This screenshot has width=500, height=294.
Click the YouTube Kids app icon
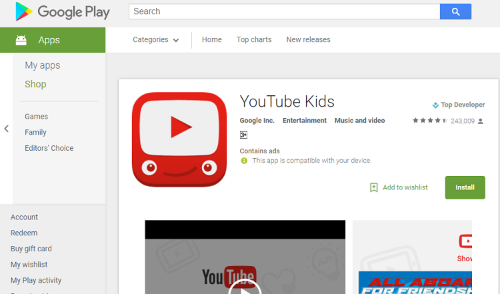(x=179, y=139)
